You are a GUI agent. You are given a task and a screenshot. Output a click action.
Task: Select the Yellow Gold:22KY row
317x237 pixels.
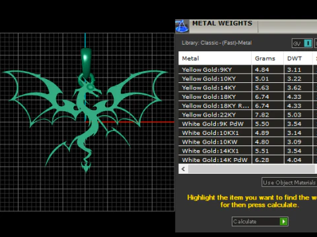[248, 115]
